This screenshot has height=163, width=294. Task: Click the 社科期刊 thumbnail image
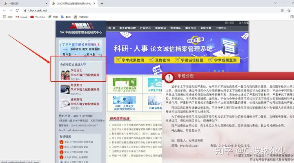pos(65,104)
